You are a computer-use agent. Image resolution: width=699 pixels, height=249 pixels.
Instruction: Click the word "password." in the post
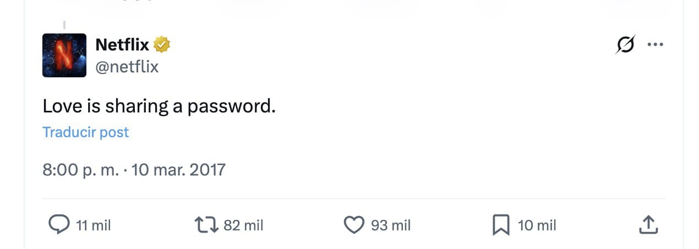pos(231,106)
